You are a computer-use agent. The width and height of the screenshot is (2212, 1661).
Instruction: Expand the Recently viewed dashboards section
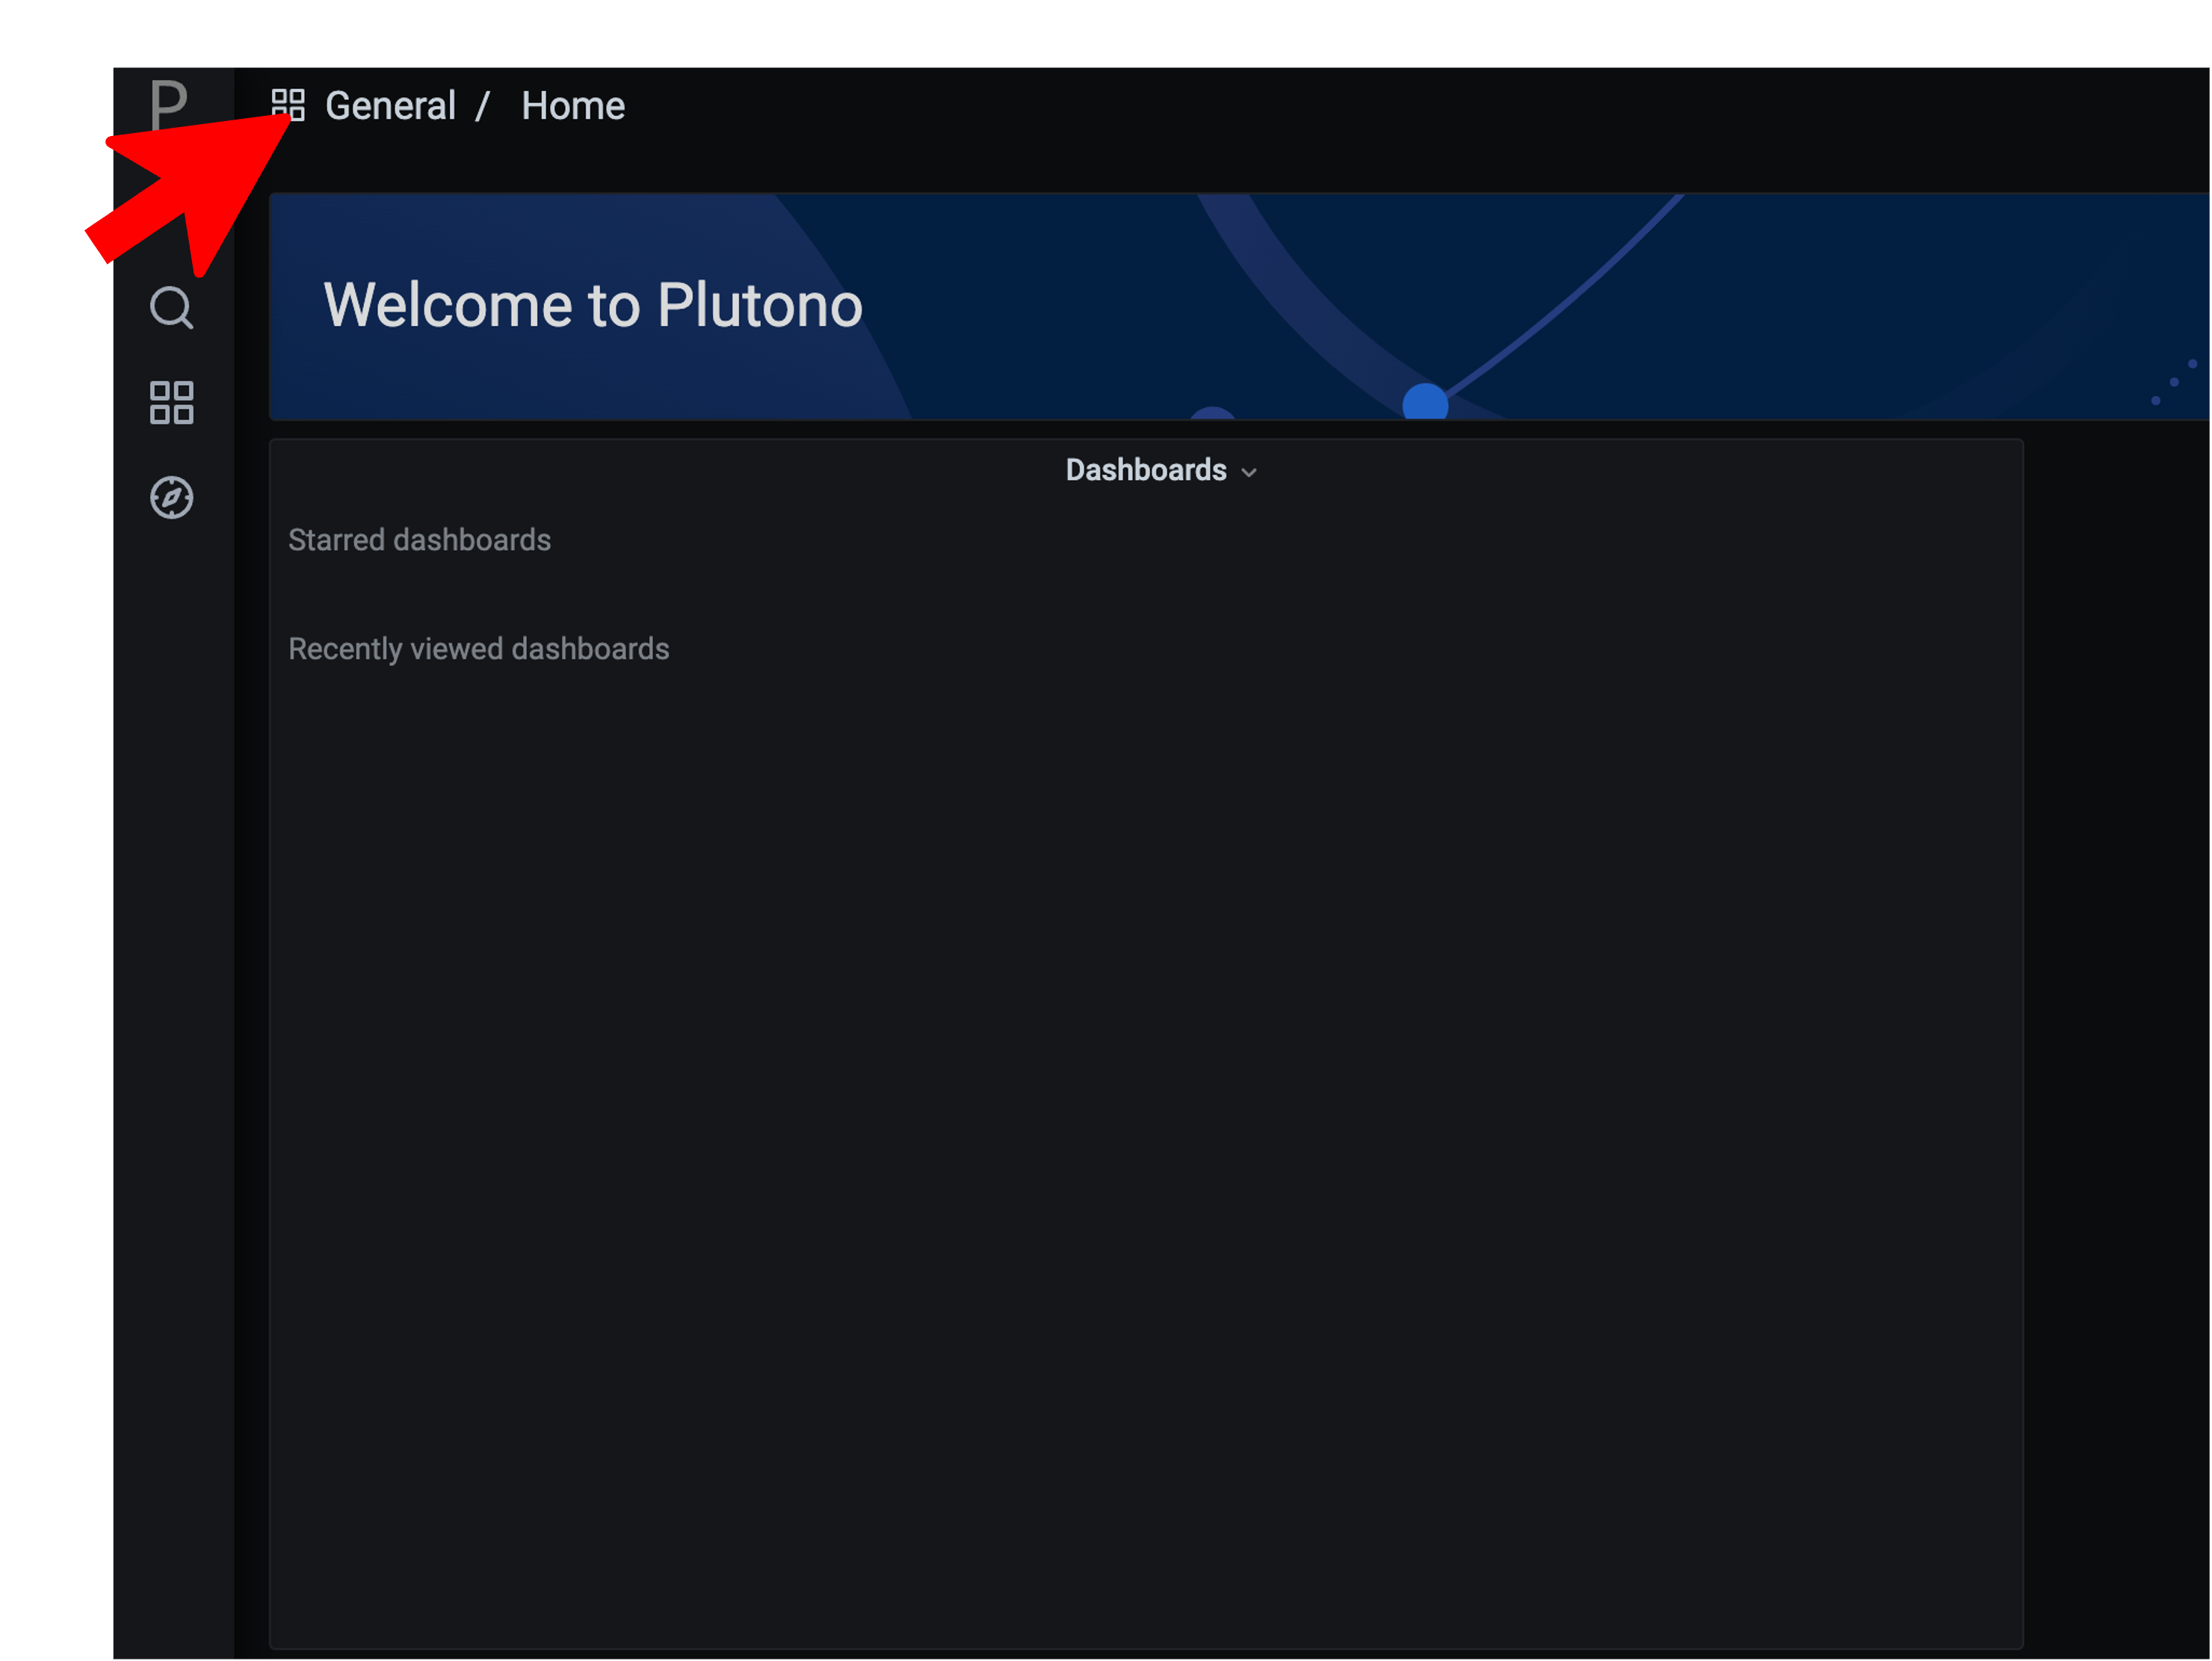[x=479, y=648]
